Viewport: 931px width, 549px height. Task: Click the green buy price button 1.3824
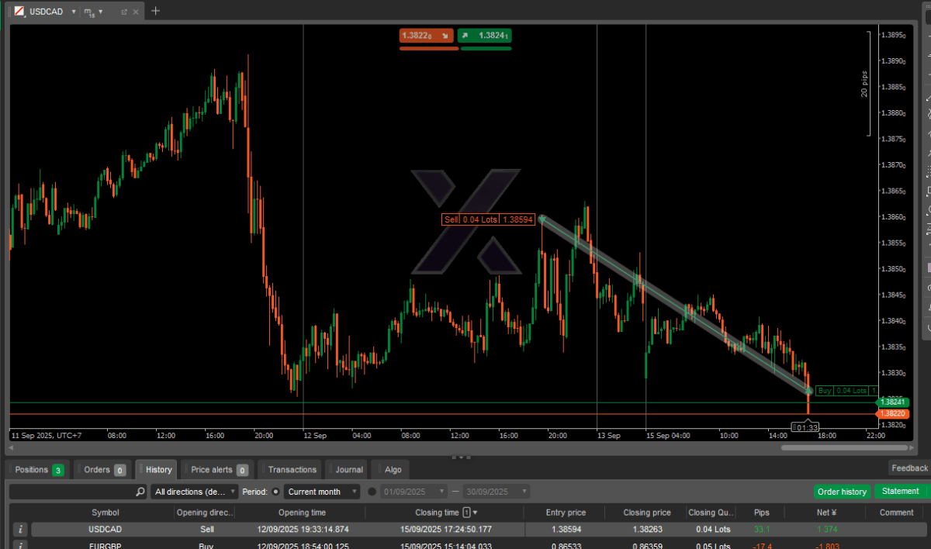(485, 36)
